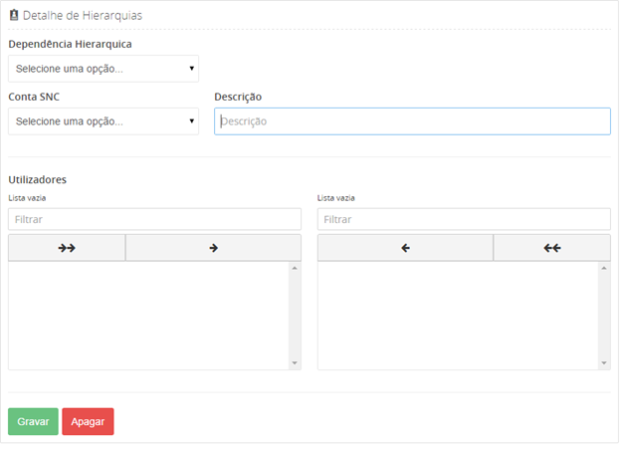Screen dimensions: 621x449
Task: Focus the Descrição text field
Action: tap(412, 121)
